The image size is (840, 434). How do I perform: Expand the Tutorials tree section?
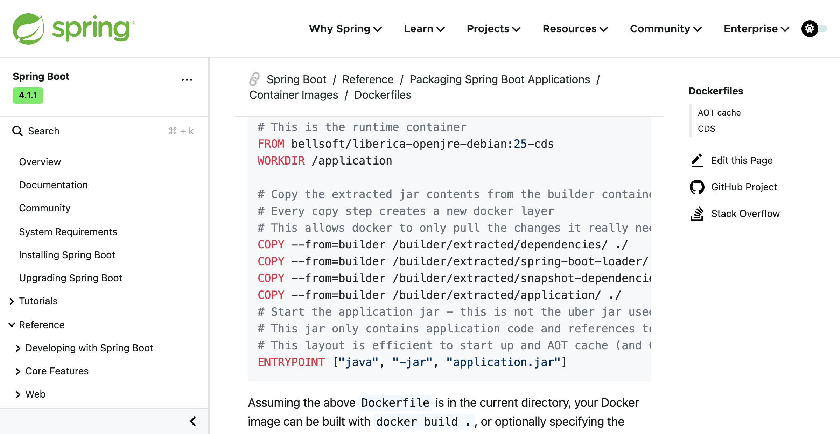pyautogui.click(x=12, y=301)
